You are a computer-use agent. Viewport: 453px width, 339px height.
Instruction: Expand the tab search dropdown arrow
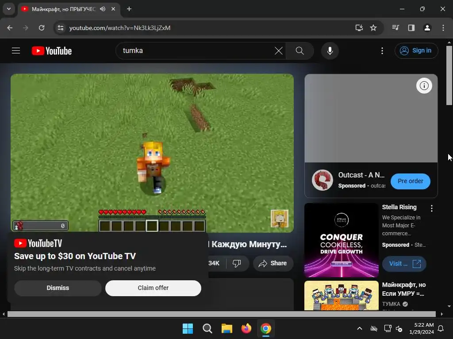pos(9,9)
